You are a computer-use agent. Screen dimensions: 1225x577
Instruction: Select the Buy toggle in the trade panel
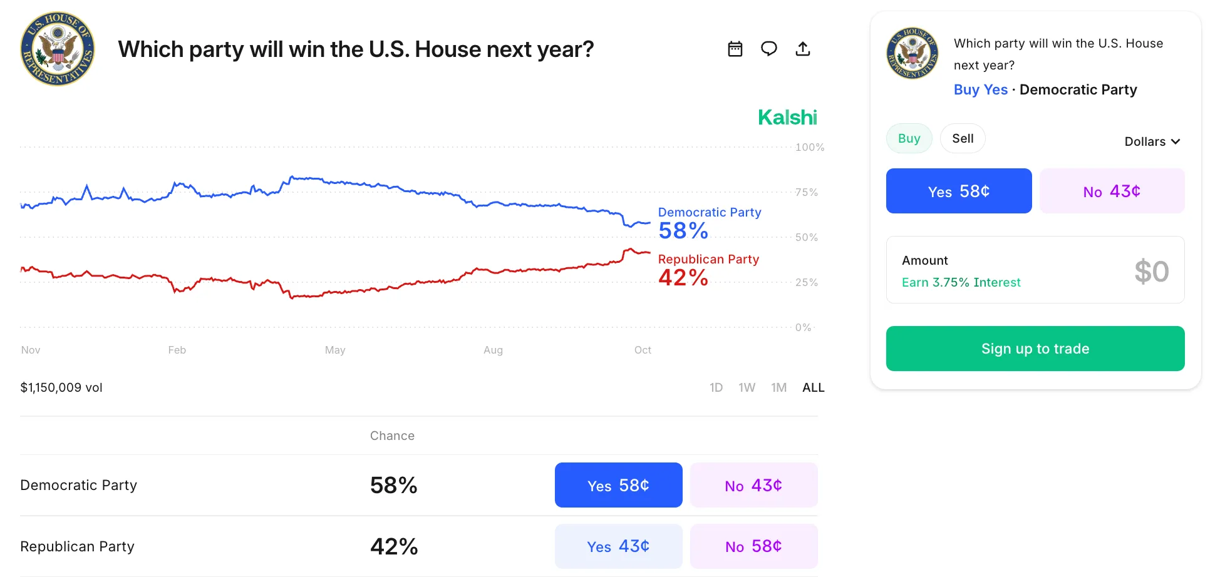point(909,138)
